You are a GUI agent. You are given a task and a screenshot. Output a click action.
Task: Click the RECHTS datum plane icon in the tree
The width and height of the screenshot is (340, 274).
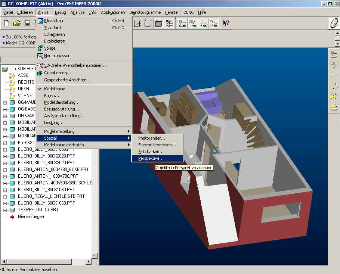(x=12, y=82)
